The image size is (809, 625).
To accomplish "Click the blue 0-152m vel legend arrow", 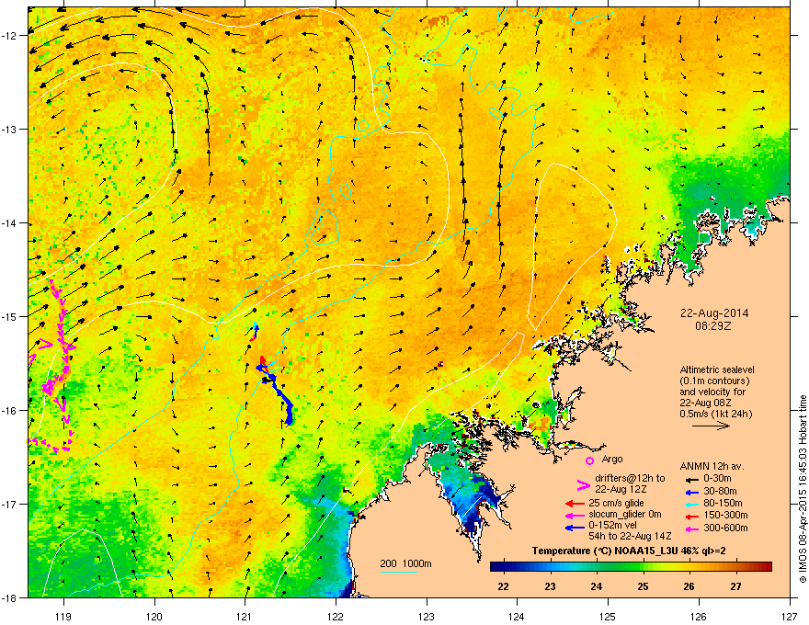I will pyautogui.click(x=575, y=528).
